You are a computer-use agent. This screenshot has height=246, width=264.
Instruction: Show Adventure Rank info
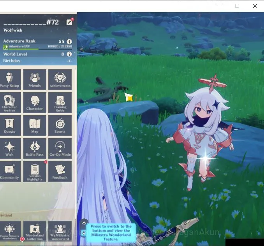69,41
